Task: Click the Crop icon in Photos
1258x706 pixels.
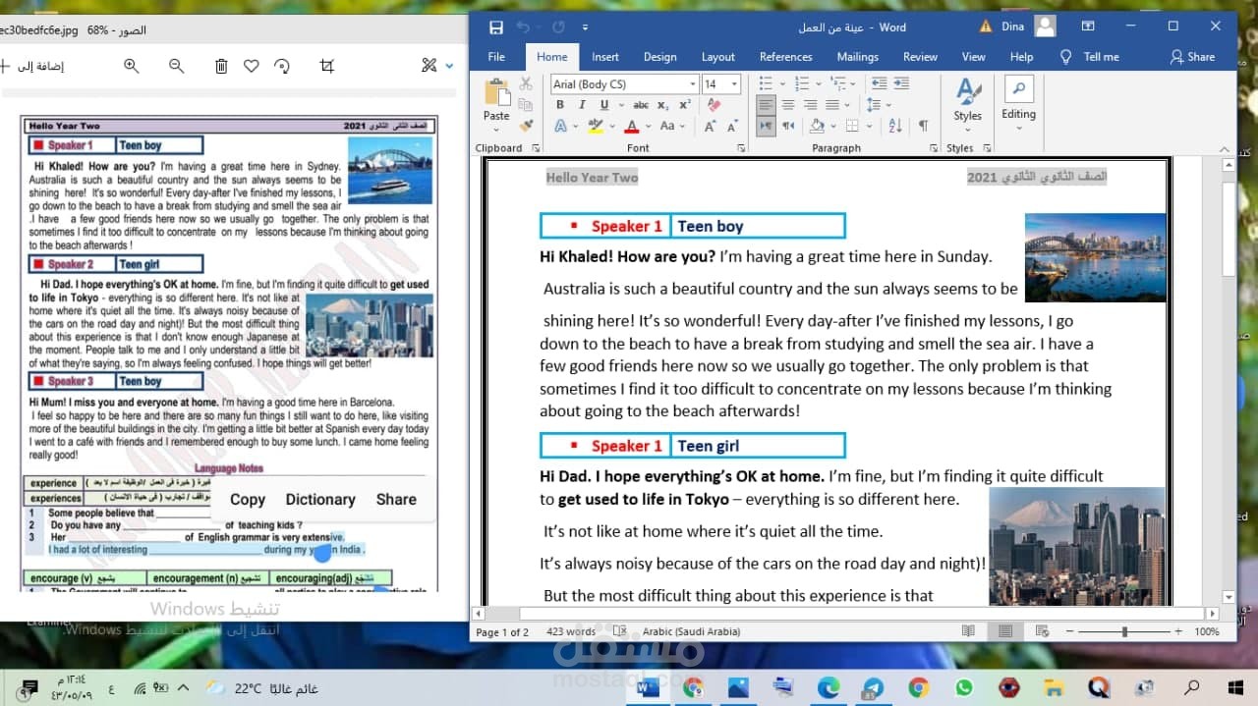Action: coord(327,66)
